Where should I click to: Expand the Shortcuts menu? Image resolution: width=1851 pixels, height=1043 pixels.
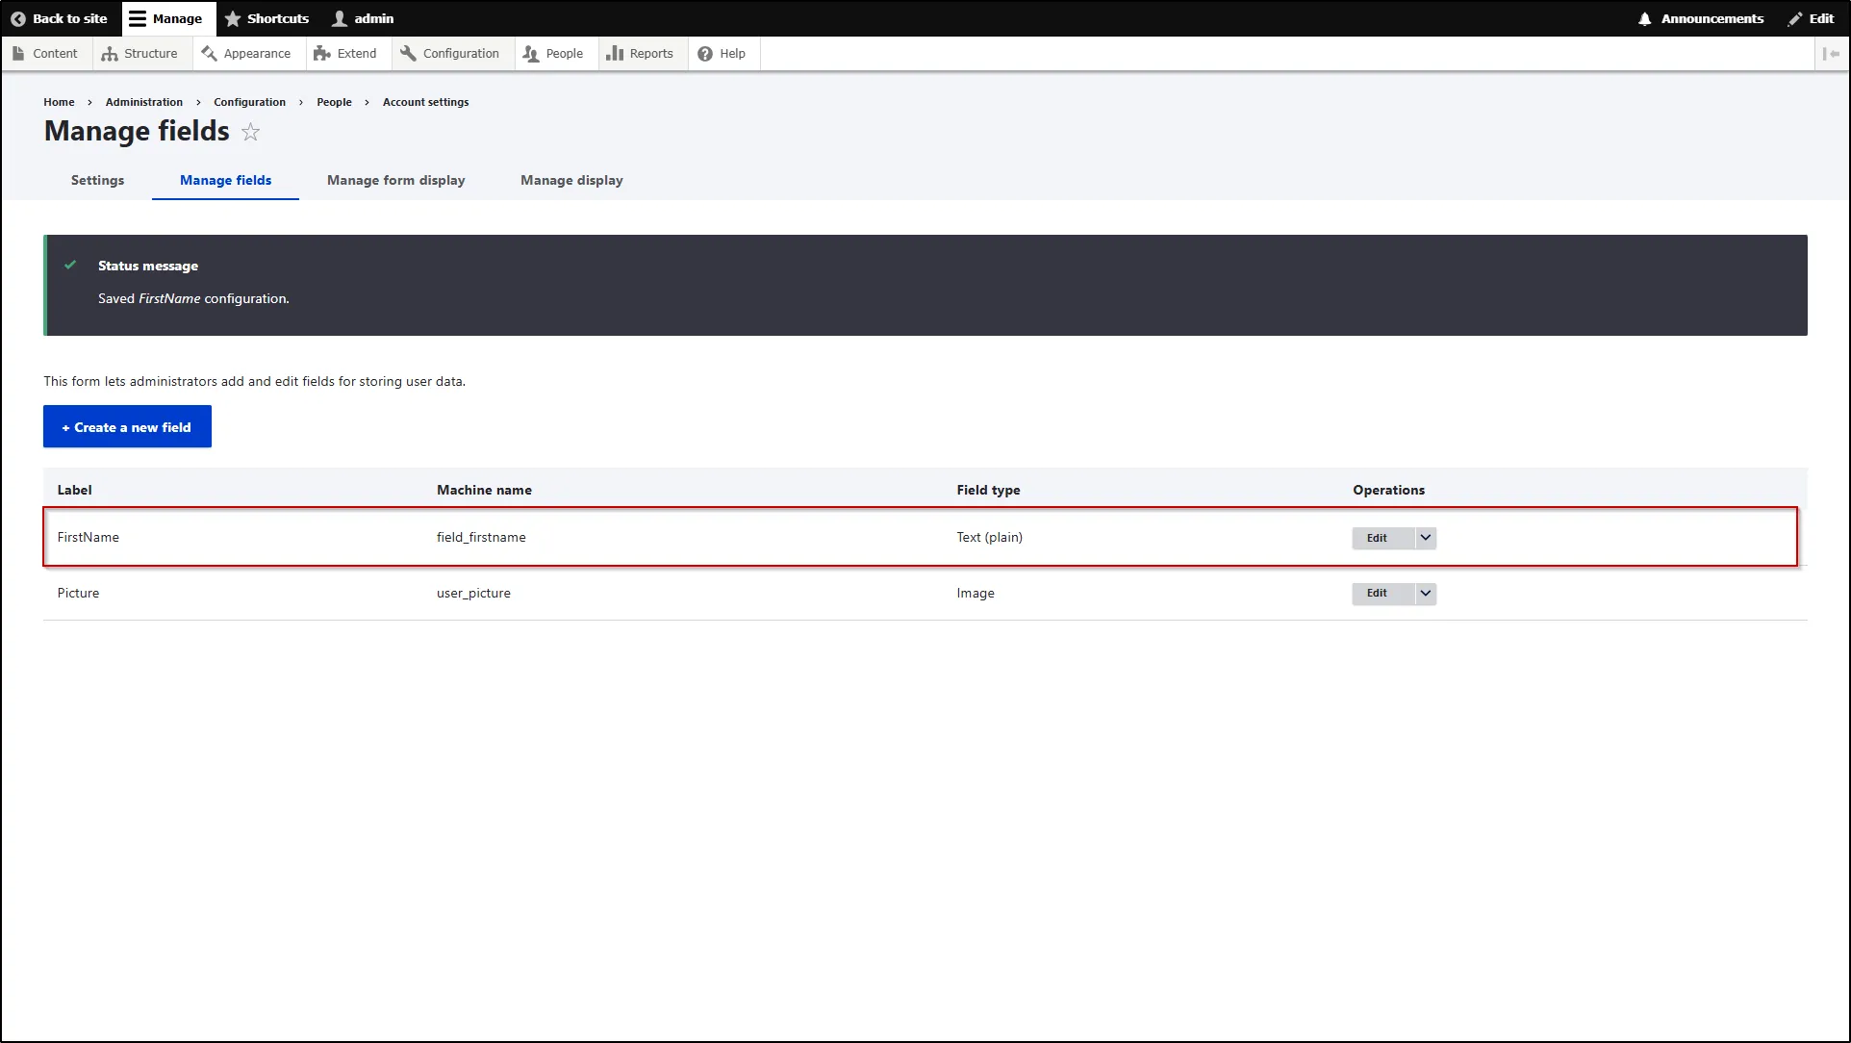tap(267, 18)
